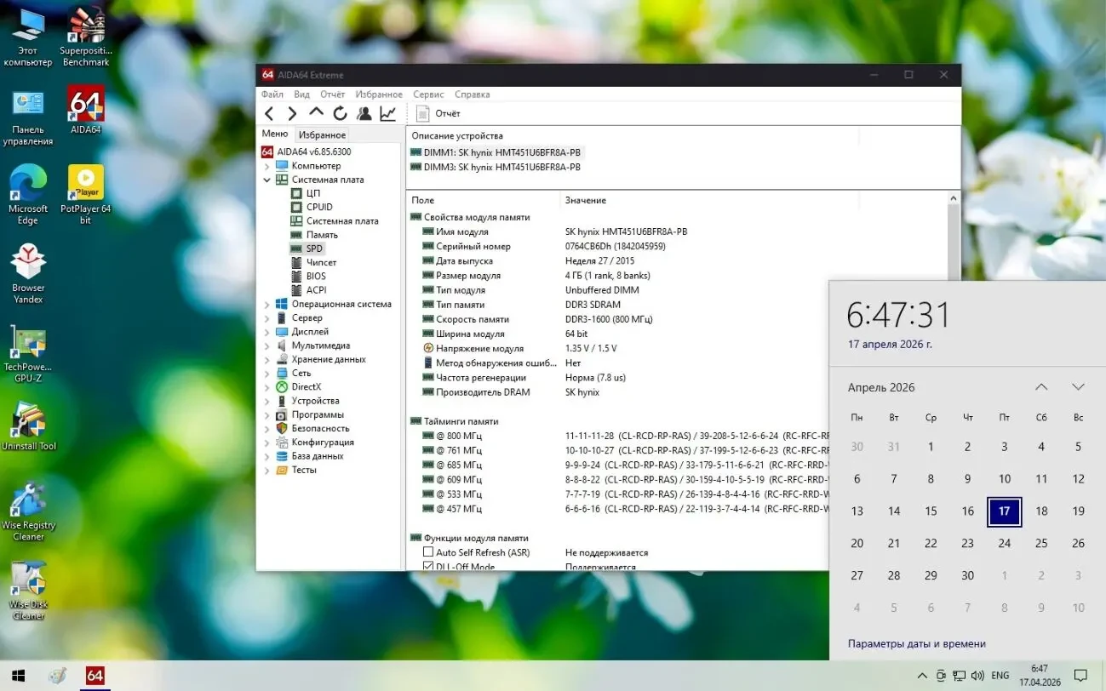This screenshot has height=691, width=1106.
Task: Check the Auto Self Refresh (ASR) checkbox
Action: tap(428, 551)
